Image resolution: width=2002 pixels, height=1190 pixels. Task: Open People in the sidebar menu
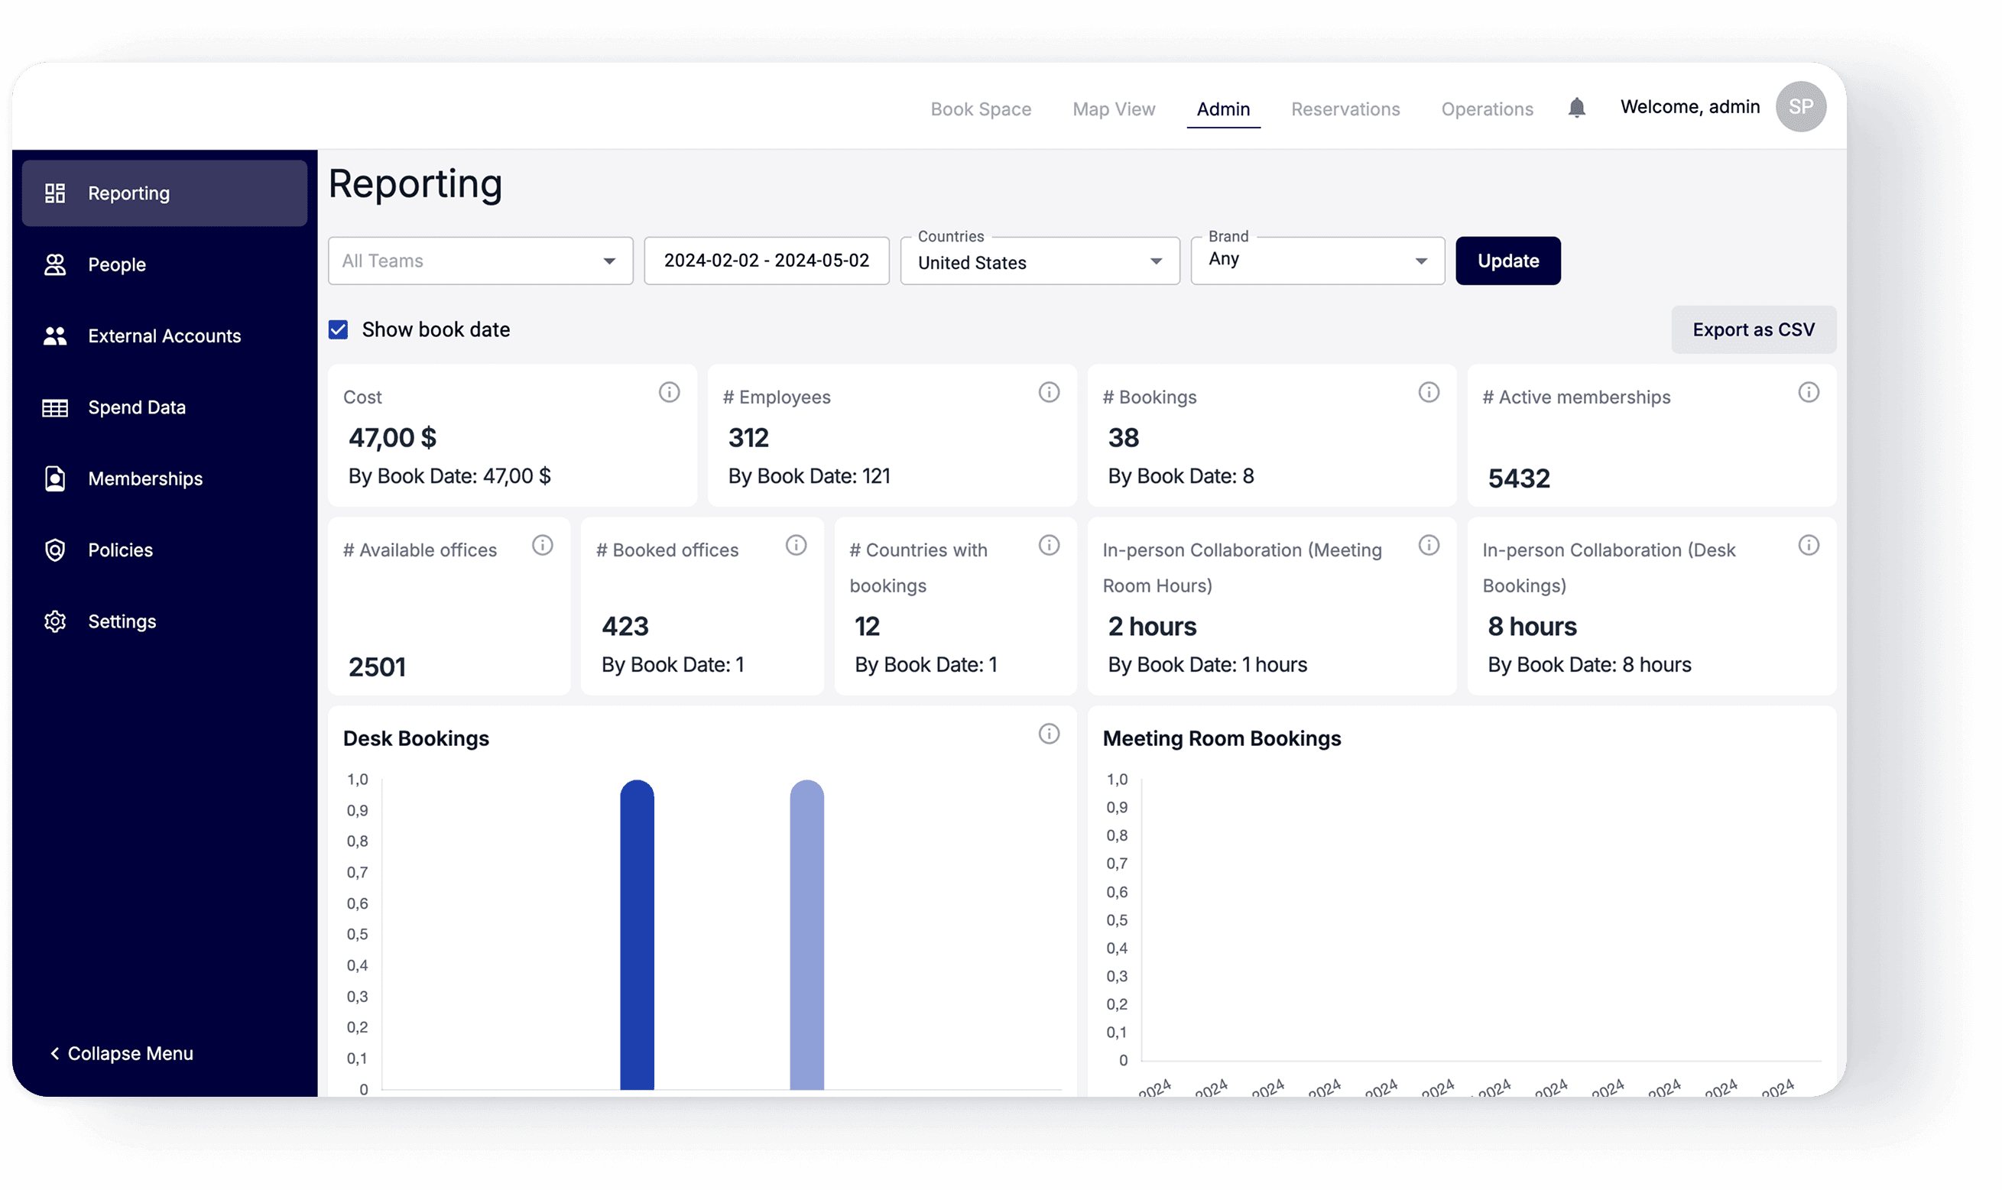point(164,264)
